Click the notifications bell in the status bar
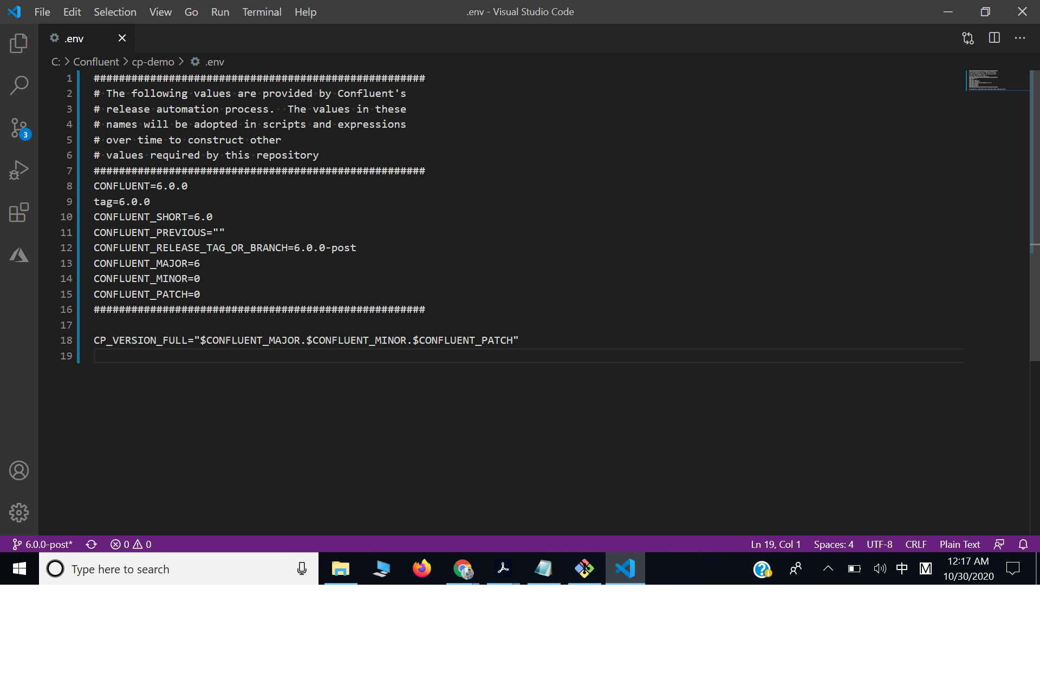Viewport: 1040px width, 674px height. tap(1023, 544)
